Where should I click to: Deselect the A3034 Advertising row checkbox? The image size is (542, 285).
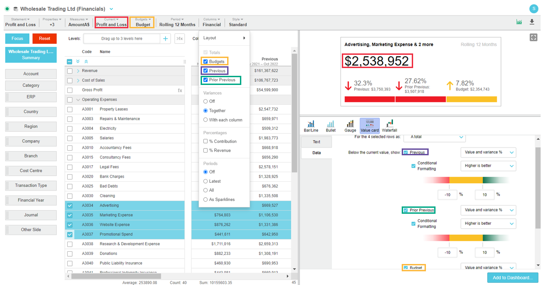click(x=69, y=206)
